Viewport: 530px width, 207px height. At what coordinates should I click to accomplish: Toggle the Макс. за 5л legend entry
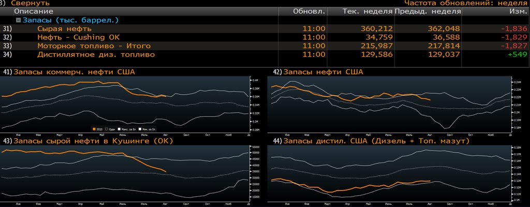pyautogui.click(x=125, y=128)
